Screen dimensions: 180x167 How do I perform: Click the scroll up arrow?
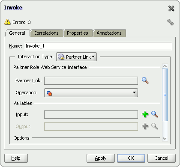165,66
